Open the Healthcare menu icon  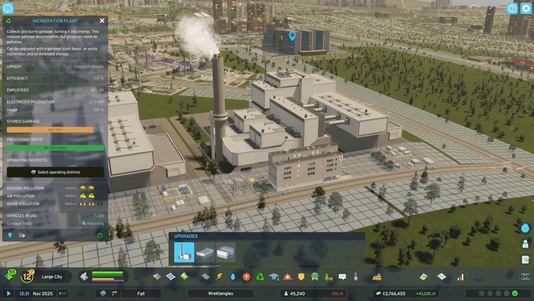[x=246, y=277]
